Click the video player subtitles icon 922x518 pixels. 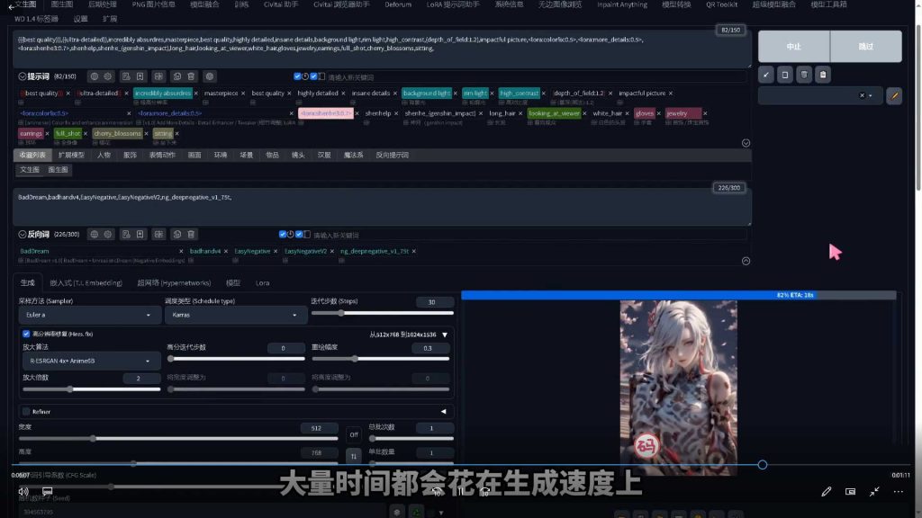pyautogui.click(x=47, y=491)
